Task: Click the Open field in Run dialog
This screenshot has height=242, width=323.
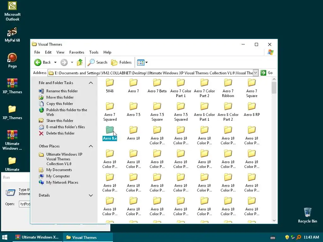Action: pos(25,204)
